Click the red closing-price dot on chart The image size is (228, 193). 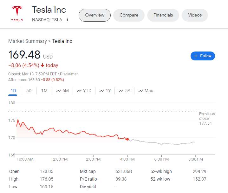127,139
